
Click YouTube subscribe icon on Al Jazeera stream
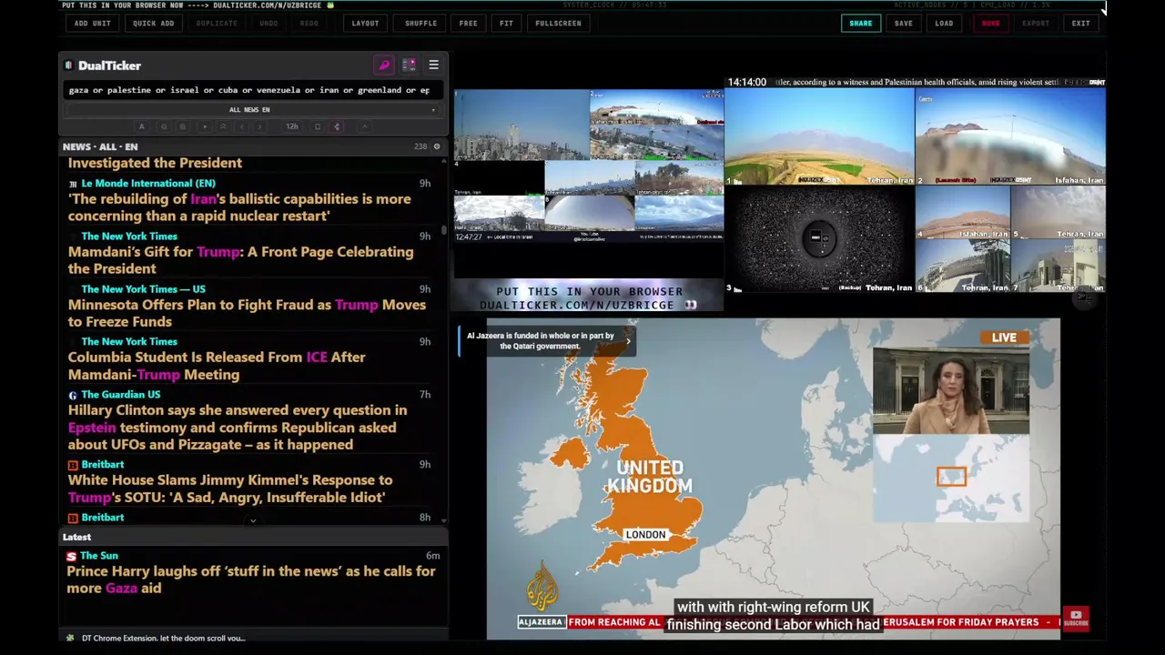pos(1076,620)
